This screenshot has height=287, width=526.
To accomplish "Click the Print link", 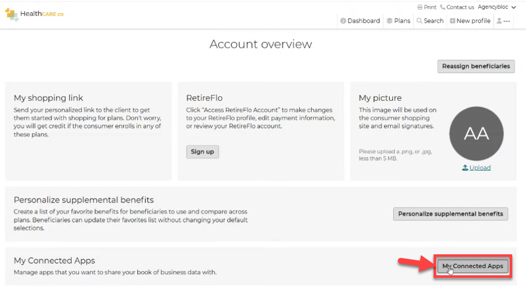I will coord(427,7).
